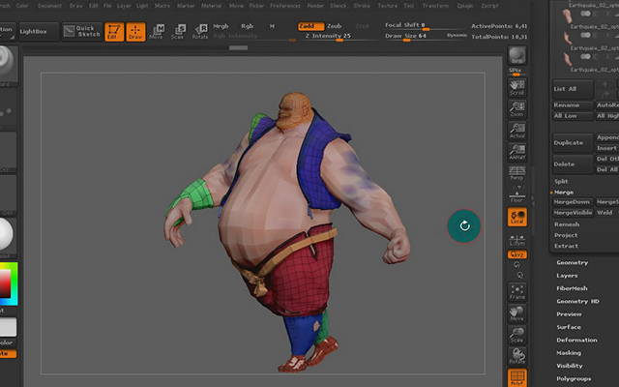The height and width of the screenshot is (387, 619).
Task: Click the AAHalf view icon
Action: [516, 152]
